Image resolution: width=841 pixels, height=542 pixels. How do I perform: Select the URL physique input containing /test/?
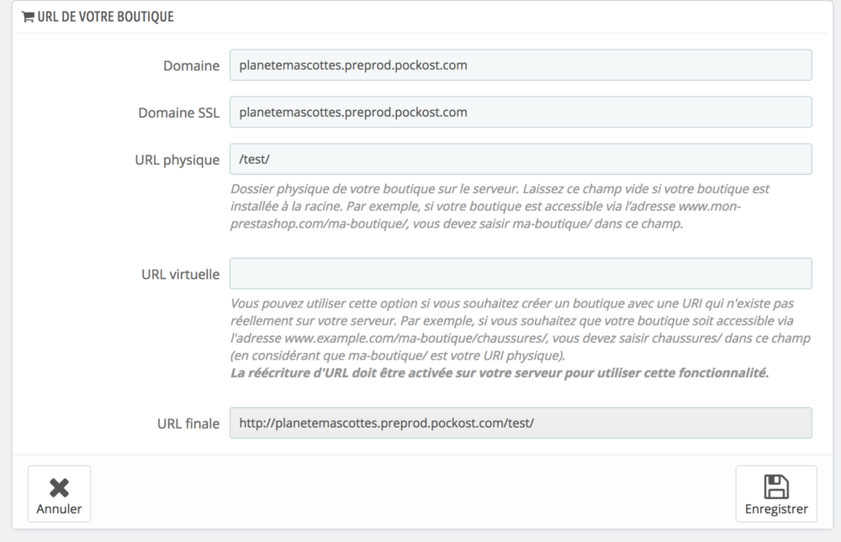click(x=521, y=159)
